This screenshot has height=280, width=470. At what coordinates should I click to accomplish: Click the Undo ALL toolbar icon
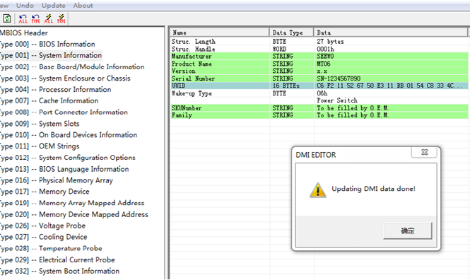pyautogui.click(x=23, y=19)
